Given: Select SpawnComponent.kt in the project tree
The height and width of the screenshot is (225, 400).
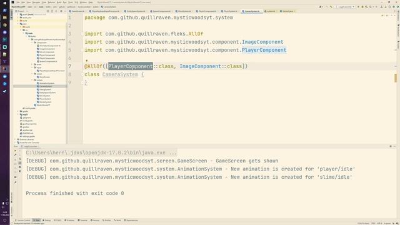Looking at the screenshot, I should (x=47, y=61).
